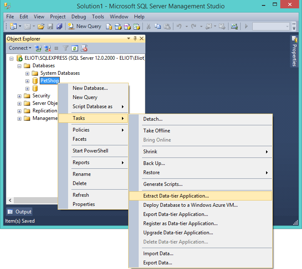
Task: Click the Save floppy disk icon
Action: [50, 26]
